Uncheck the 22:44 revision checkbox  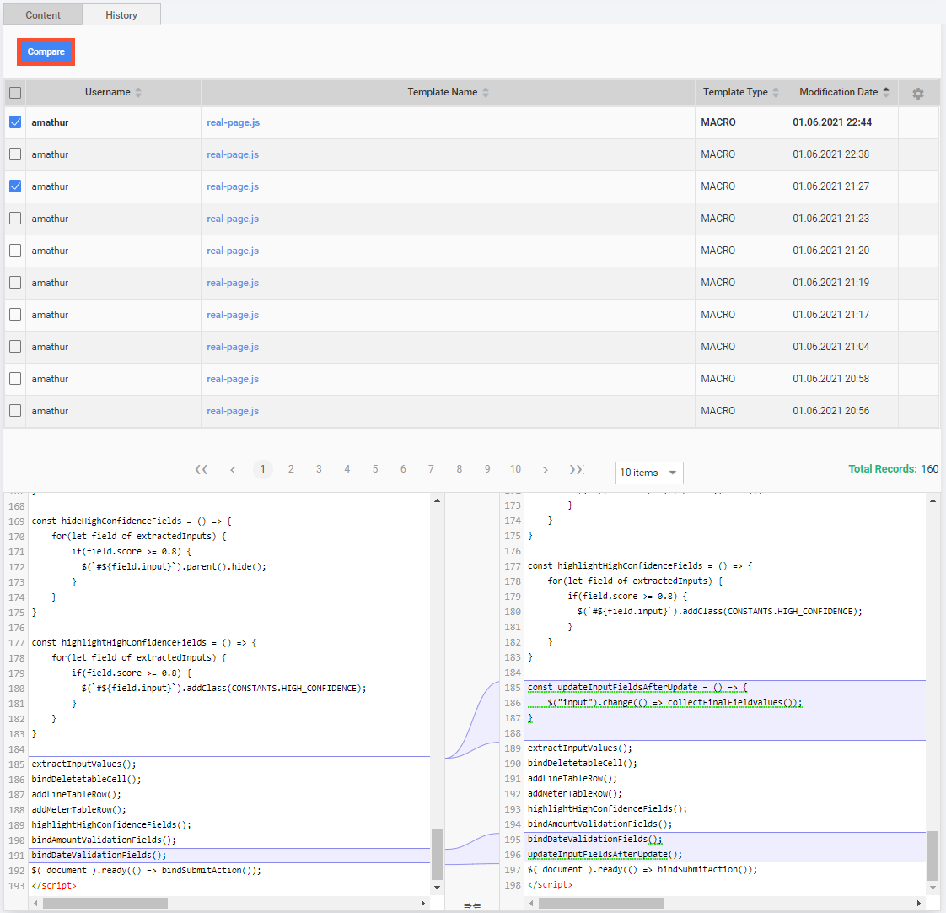pyautogui.click(x=15, y=122)
